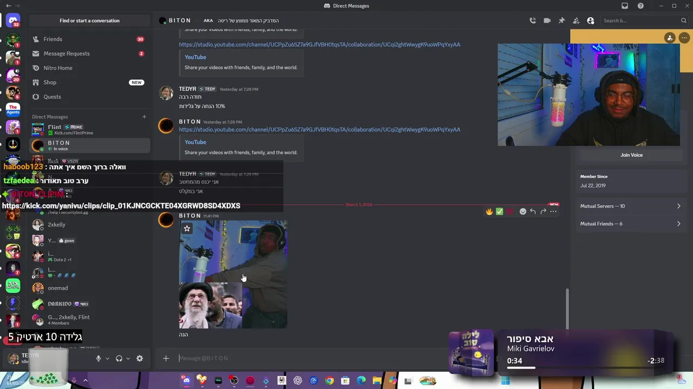Go to Nitro Home
This screenshot has height=389, width=693.
click(x=89, y=68)
